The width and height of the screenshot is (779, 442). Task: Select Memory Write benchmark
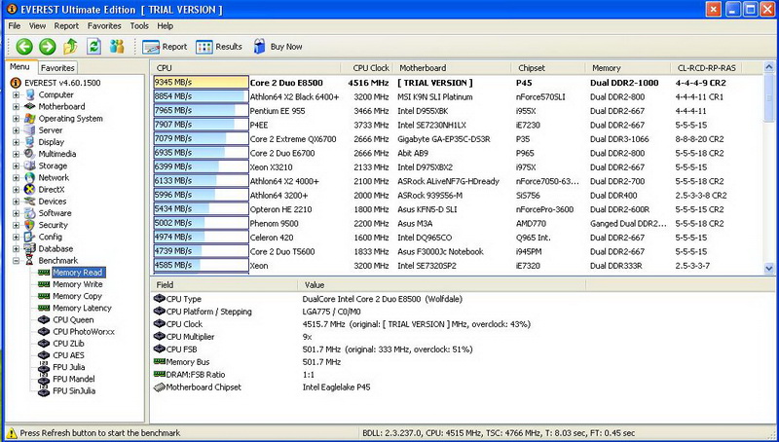coord(78,284)
